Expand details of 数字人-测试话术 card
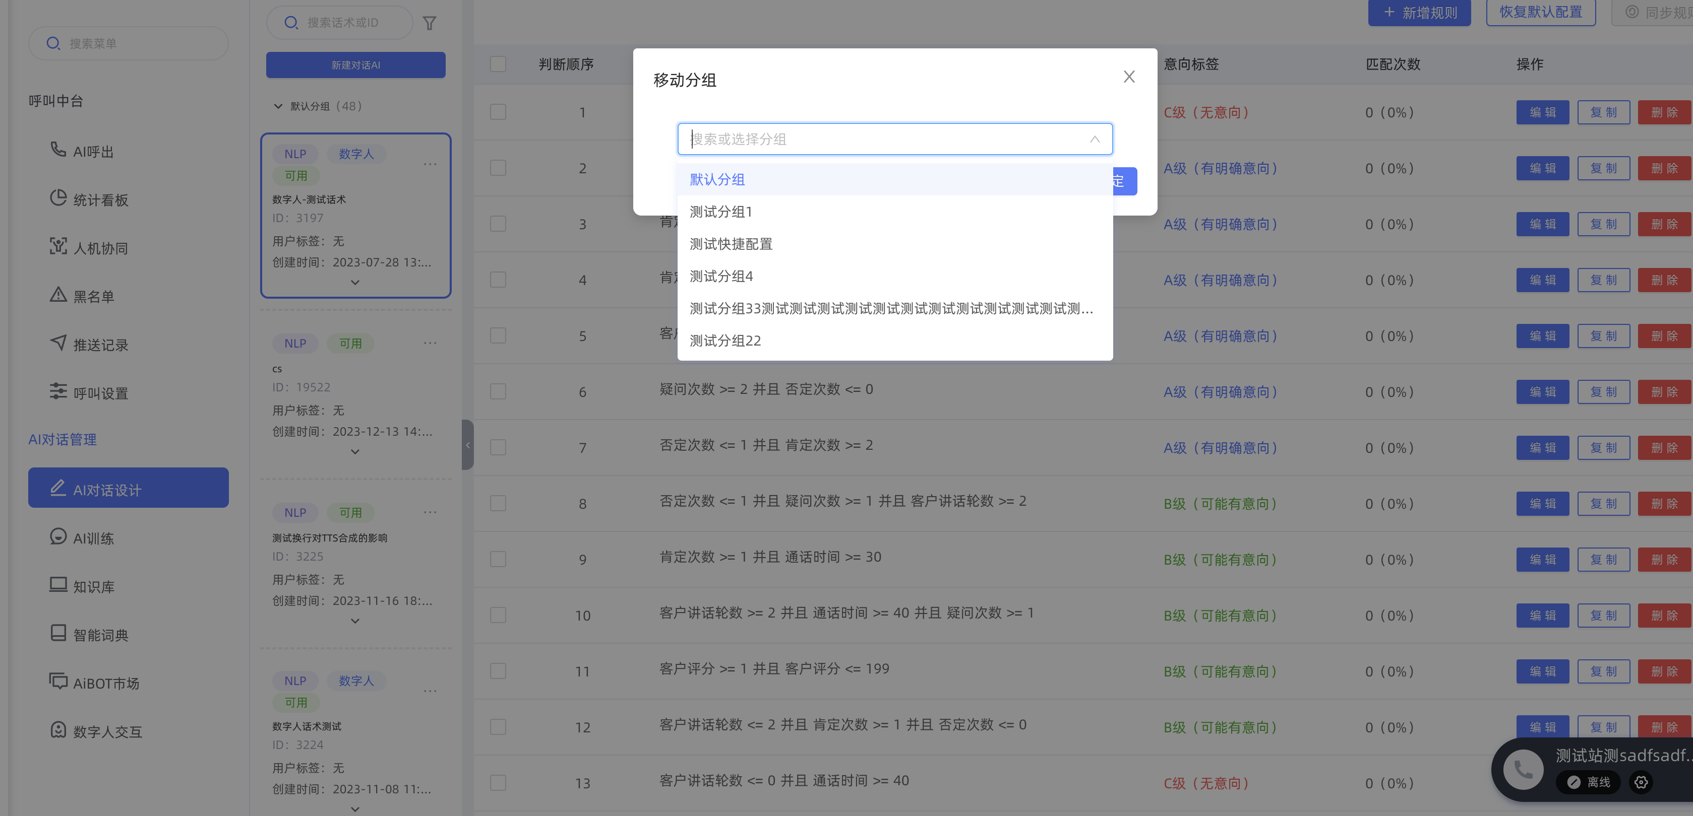Screen dimensions: 1693x816 click(355, 282)
